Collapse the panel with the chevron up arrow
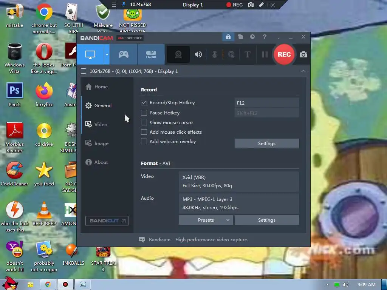This screenshot has height=290, width=387. tap(303, 71)
